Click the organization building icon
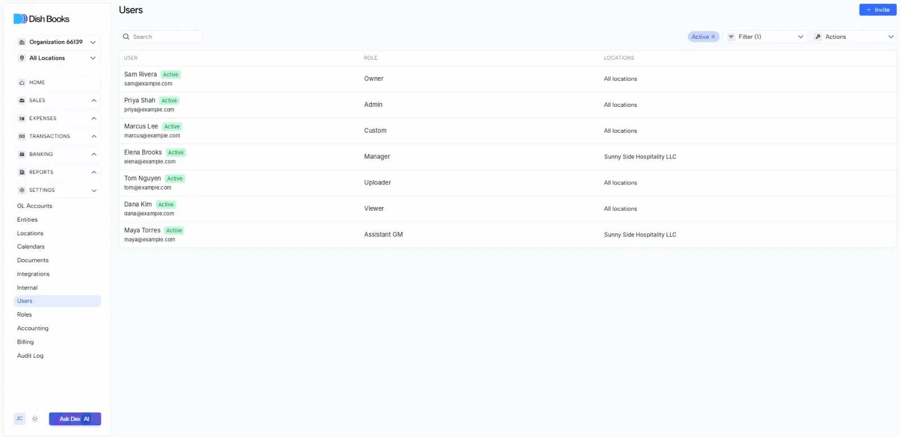 pyautogui.click(x=22, y=42)
